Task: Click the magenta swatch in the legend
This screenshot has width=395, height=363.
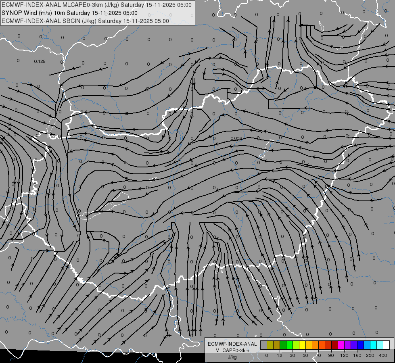Action: [341, 345]
